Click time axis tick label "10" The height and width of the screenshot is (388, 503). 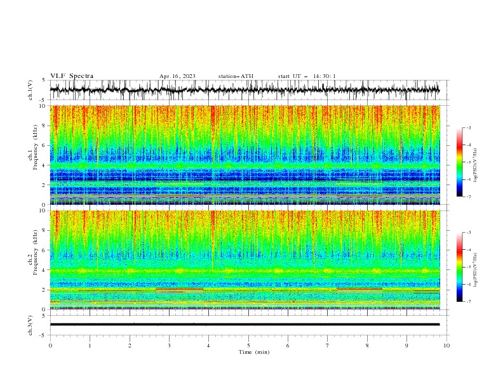446,346
